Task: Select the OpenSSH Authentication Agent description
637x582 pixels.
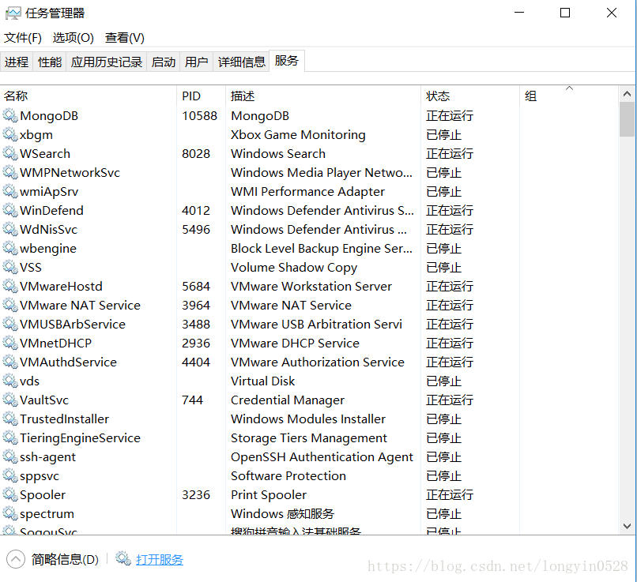Action: (322, 457)
